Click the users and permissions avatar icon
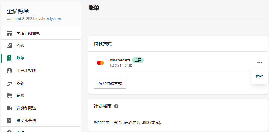This screenshot has height=132, width=269. coord(9,71)
